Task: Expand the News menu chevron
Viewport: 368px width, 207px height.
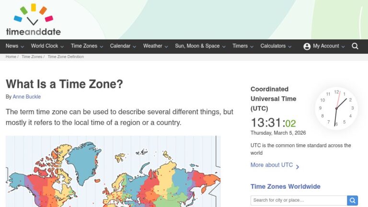Action: 23,46
